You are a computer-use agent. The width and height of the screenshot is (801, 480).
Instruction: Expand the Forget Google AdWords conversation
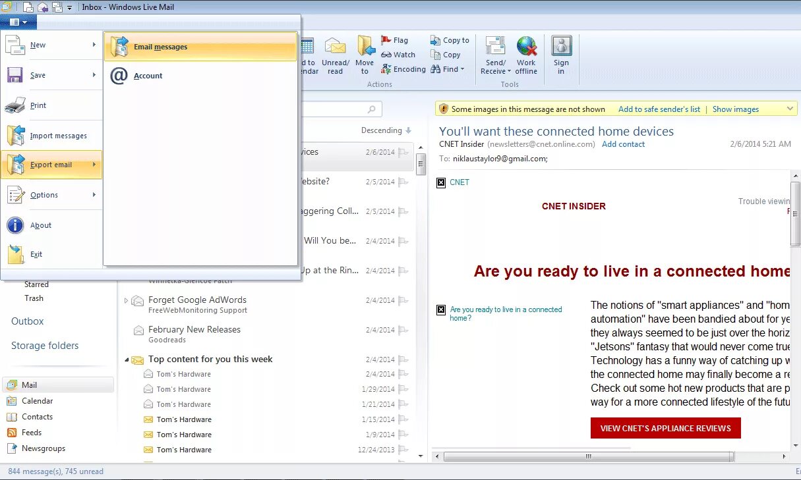tap(126, 300)
